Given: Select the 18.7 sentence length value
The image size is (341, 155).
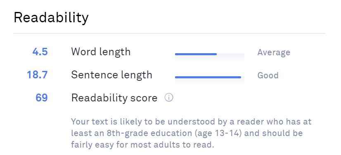Looking at the screenshot, I should 37,75.
